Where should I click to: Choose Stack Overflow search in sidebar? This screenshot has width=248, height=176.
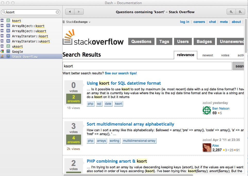[x=31, y=57]
